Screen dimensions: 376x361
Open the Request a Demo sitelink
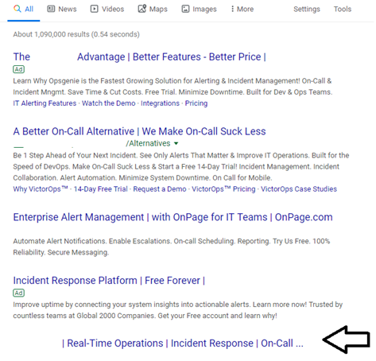pos(160,189)
